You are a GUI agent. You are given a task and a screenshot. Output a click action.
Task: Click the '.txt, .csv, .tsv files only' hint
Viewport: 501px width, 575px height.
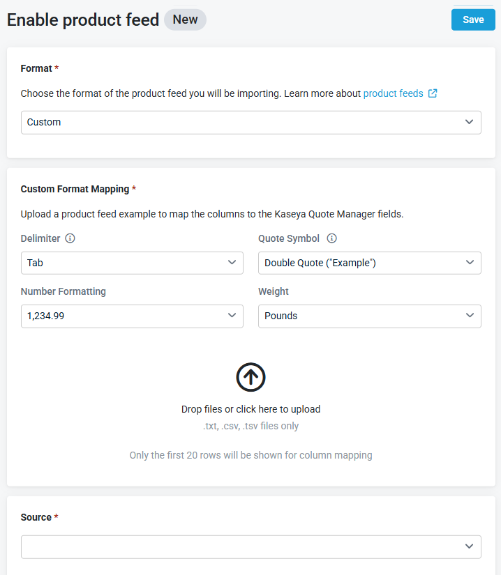(250, 426)
